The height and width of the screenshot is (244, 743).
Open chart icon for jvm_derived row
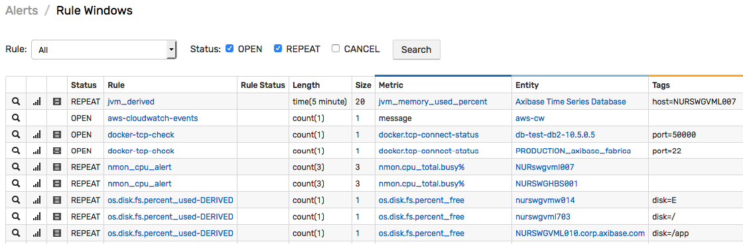tap(36, 101)
